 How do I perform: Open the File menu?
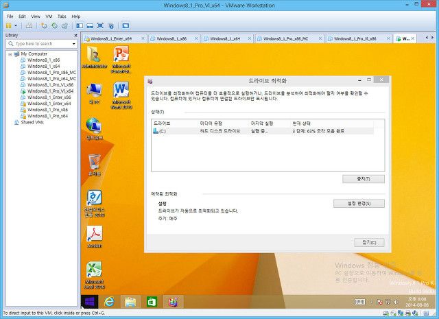(10, 16)
